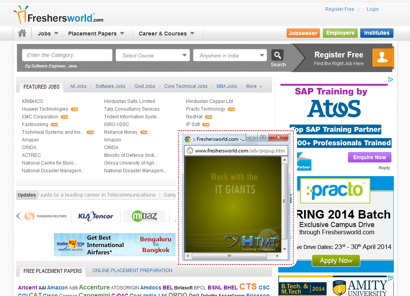The width and height of the screenshot is (410, 296).
Task: Click the left arrow of the logo carousel
Action: point(18,216)
